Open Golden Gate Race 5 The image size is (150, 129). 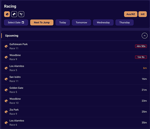click(75, 90)
